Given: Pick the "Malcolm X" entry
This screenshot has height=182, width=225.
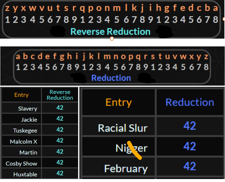Looking at the screenshot, I should pos(23,142).
